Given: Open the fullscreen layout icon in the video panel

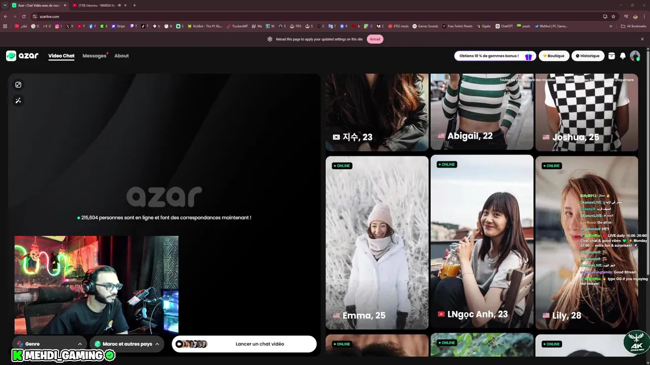Looking at the screenshot, I should (18, 85).
